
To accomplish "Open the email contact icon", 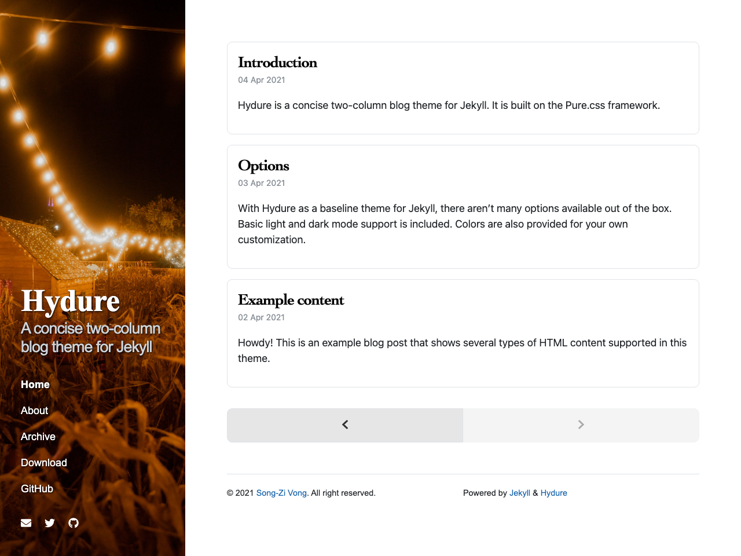I will (26, 523).
